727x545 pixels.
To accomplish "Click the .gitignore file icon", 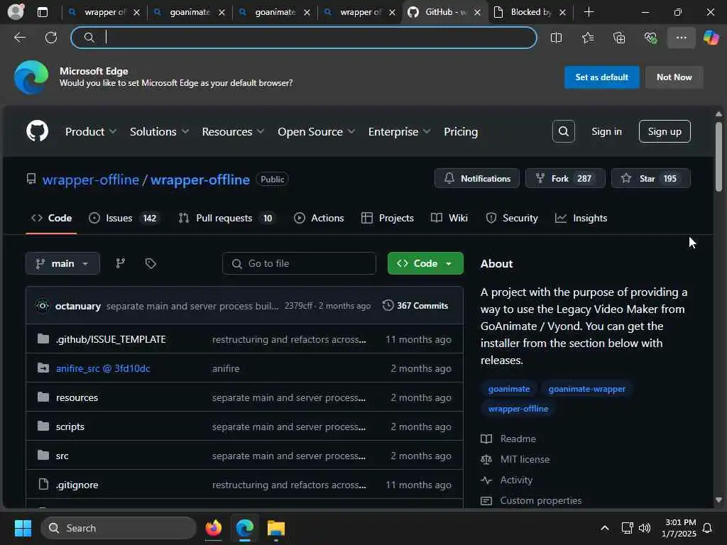I will click(43, 484).
